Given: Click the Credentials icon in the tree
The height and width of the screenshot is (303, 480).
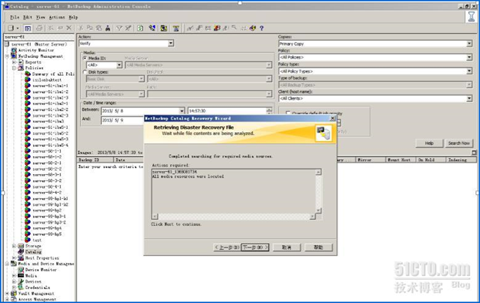Looking at the screenshot, I should pos(21,287).
